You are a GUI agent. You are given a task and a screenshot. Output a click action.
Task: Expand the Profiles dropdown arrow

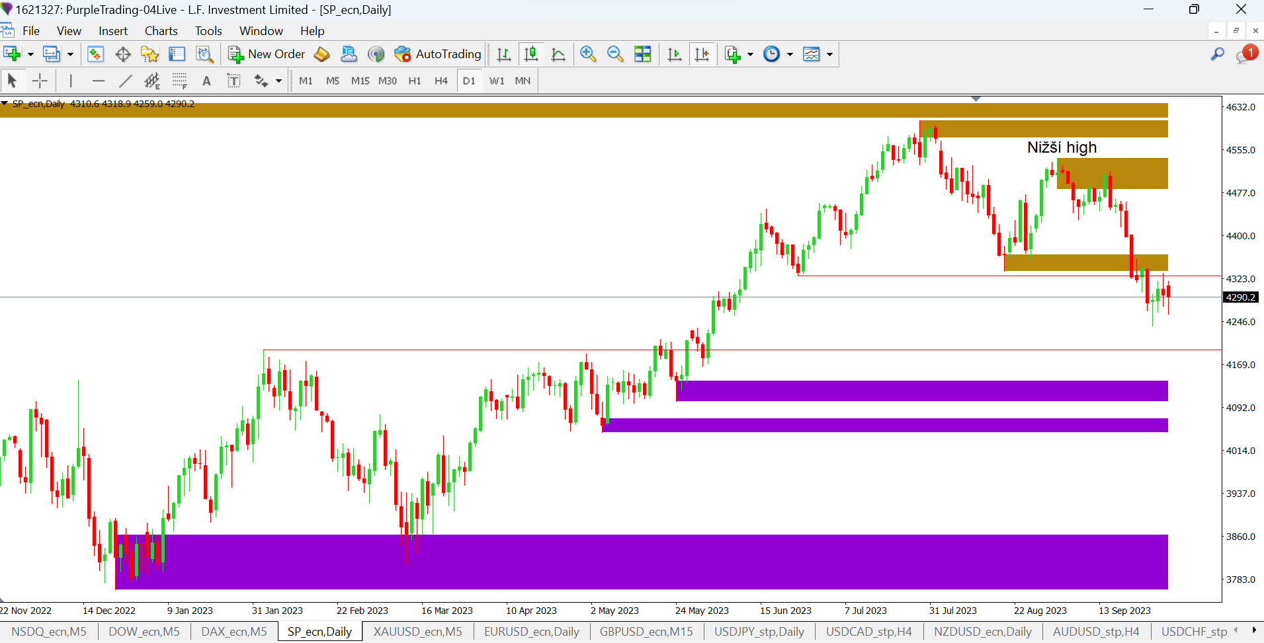click(70, 54)
